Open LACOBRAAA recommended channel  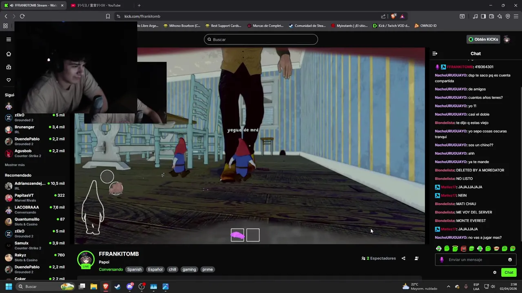(34, 210)
